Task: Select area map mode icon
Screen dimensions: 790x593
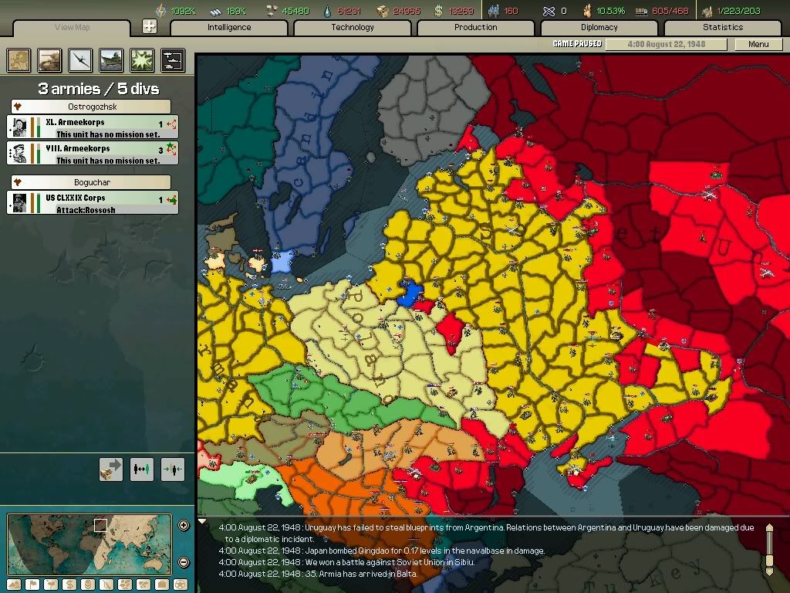Action: click(143, 585)
